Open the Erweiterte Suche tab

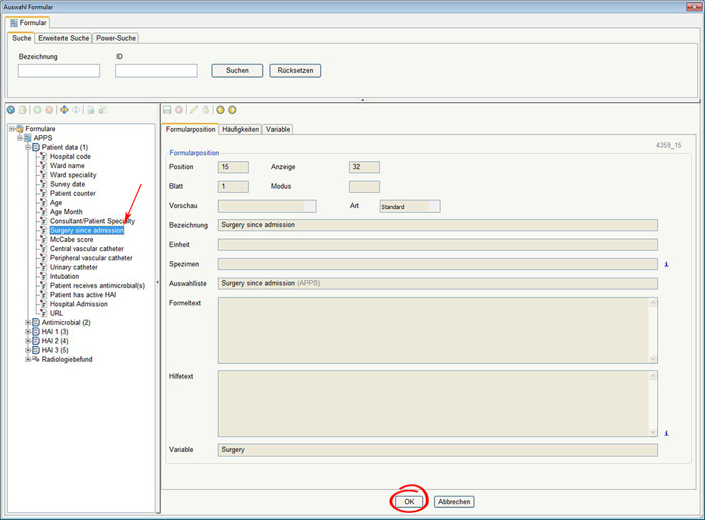point(64,38)
